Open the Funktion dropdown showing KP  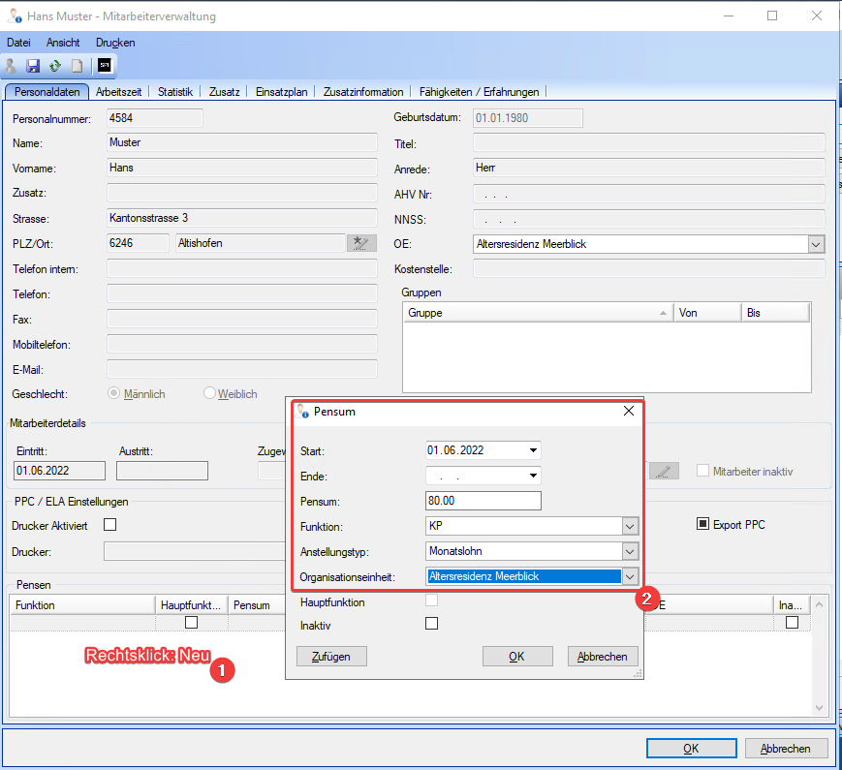630,526
